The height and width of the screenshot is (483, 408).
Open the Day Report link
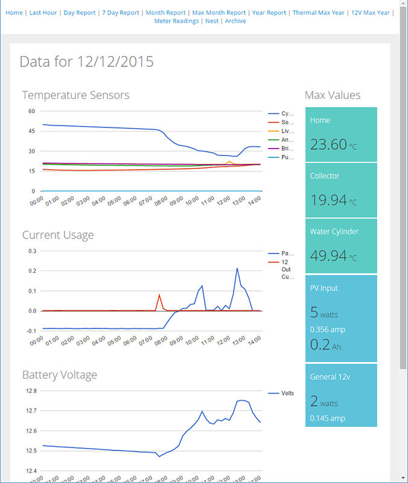[x=79, y=13]
